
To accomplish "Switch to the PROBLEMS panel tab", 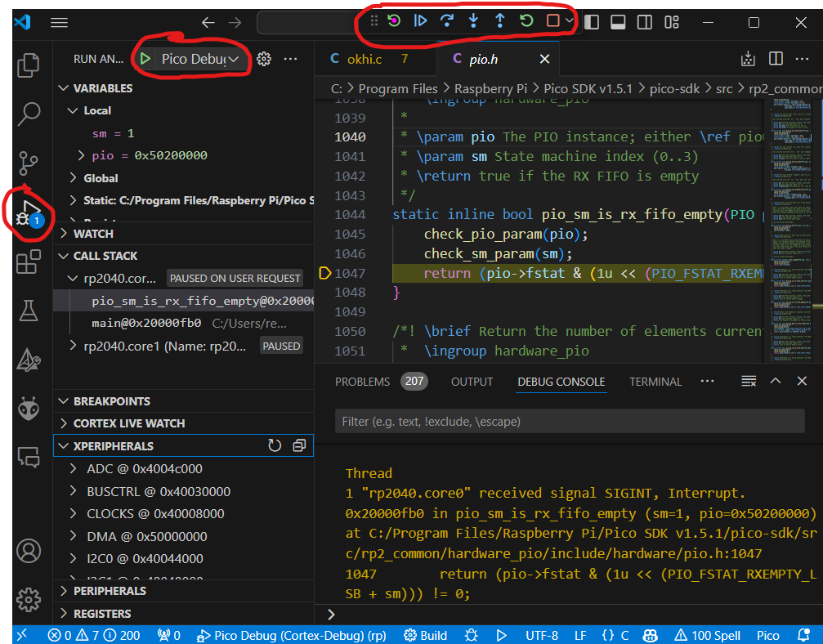I will [x=363, y=382].
